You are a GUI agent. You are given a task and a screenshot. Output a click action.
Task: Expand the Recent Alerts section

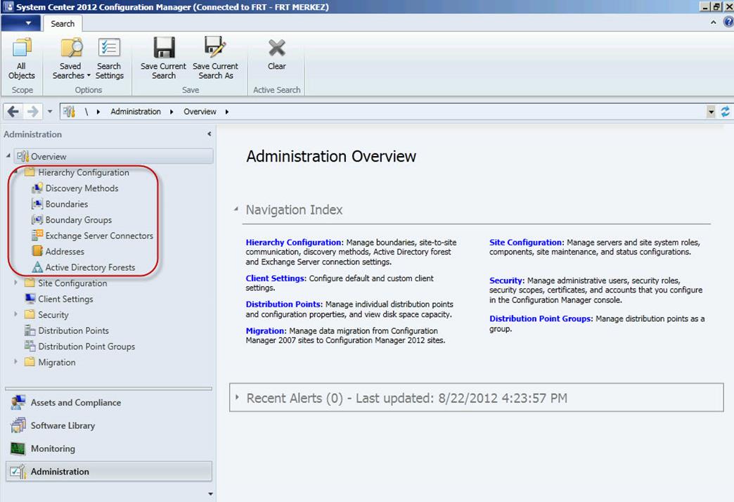[x=237, y=397]
